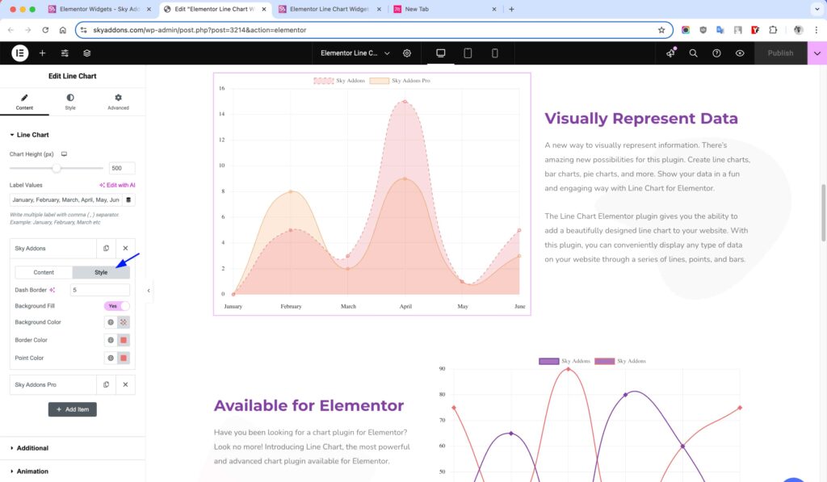
Task: Toggle Sky Addons Pro legend item
Action: (x=400, y=81)
